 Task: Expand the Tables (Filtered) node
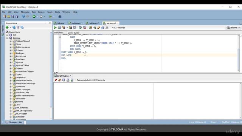pyautogui.click(x=11, y=41)
